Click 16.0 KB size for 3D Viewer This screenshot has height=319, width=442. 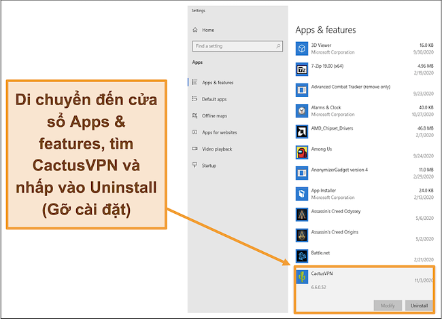426,45
